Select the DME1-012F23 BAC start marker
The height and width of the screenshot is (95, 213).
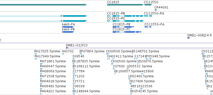[67, 48]
